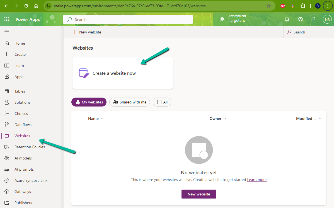This screenshot has height=208, width=334.
Task: Open AI prompts in the left navigation
Action: click(x=24, y=170)
